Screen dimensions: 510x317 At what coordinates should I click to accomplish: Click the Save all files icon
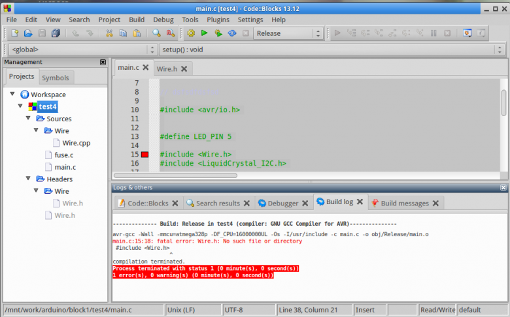pyautogui.click(x=56, y=33)
